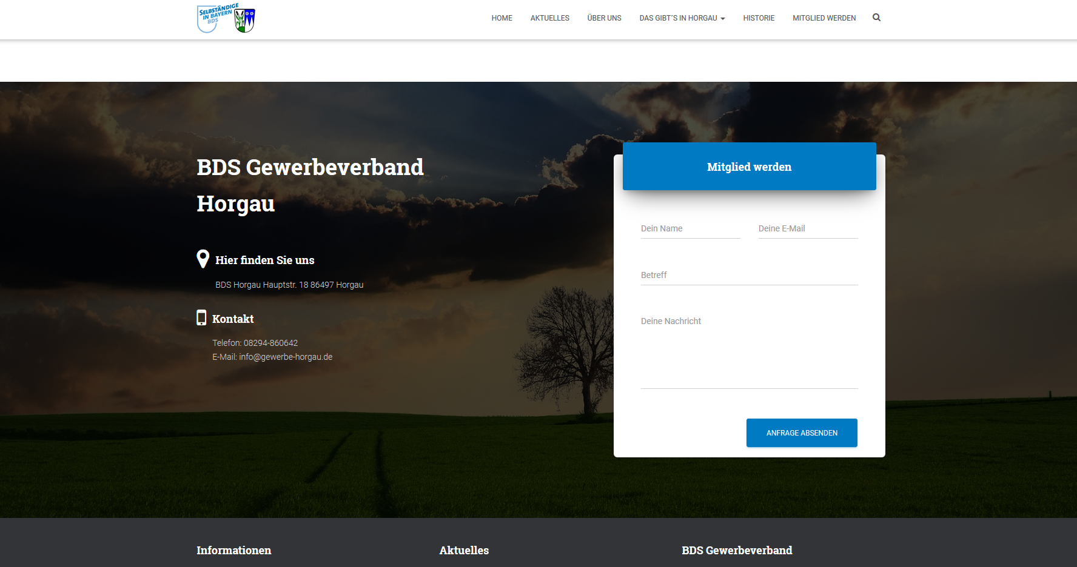Click the BDS Selbständige in Bayern logo
Image resolution: width=1077 pixels, height=567 pixels.
[x=226, y=18]
